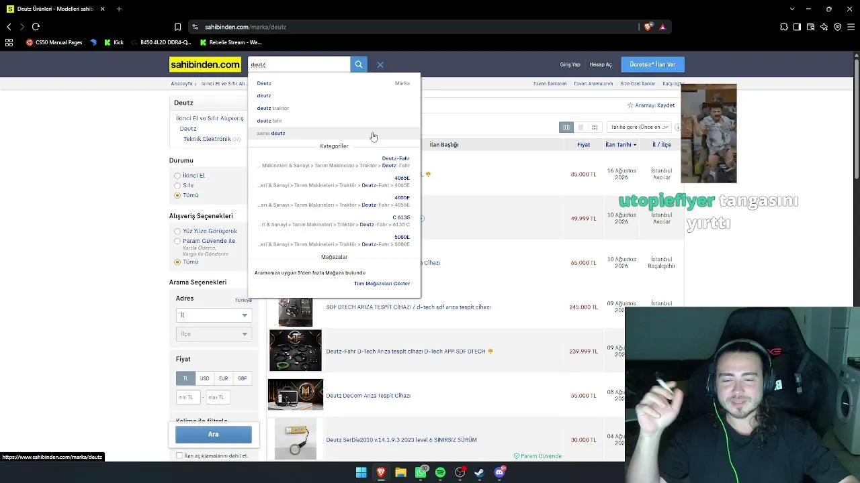Select the Param Güvende ile option
Screen dimensions: 860x483
click(177, 241)
